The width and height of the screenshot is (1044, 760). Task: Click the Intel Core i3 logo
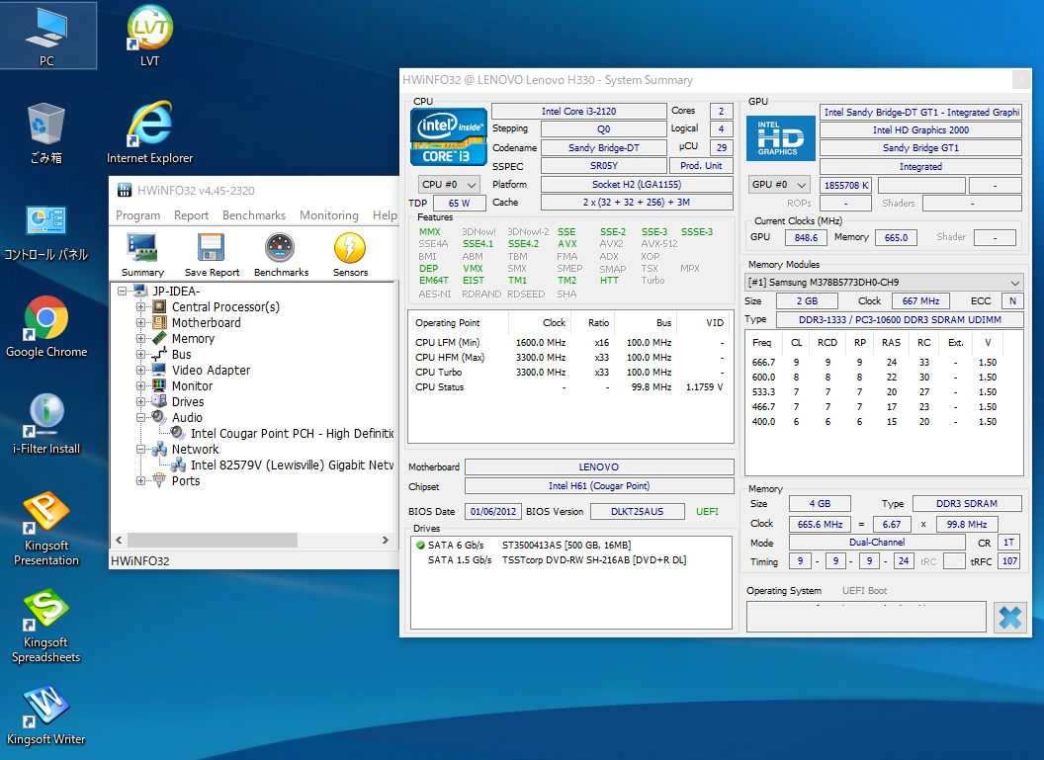448,137
